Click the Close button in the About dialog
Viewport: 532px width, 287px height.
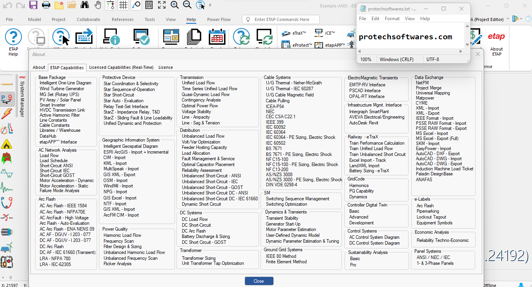[259, 281]
